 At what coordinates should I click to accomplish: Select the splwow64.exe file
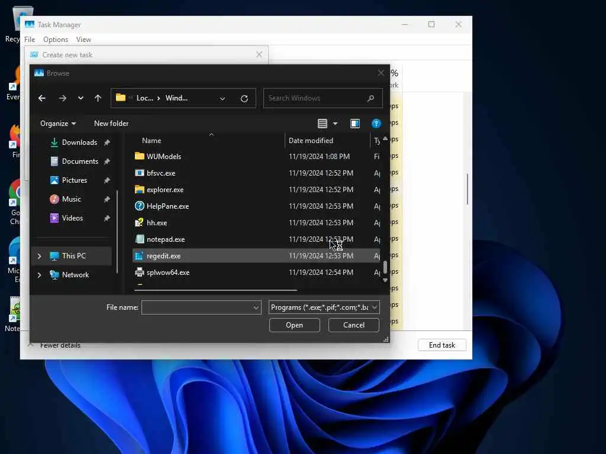[x=257, y=273]
